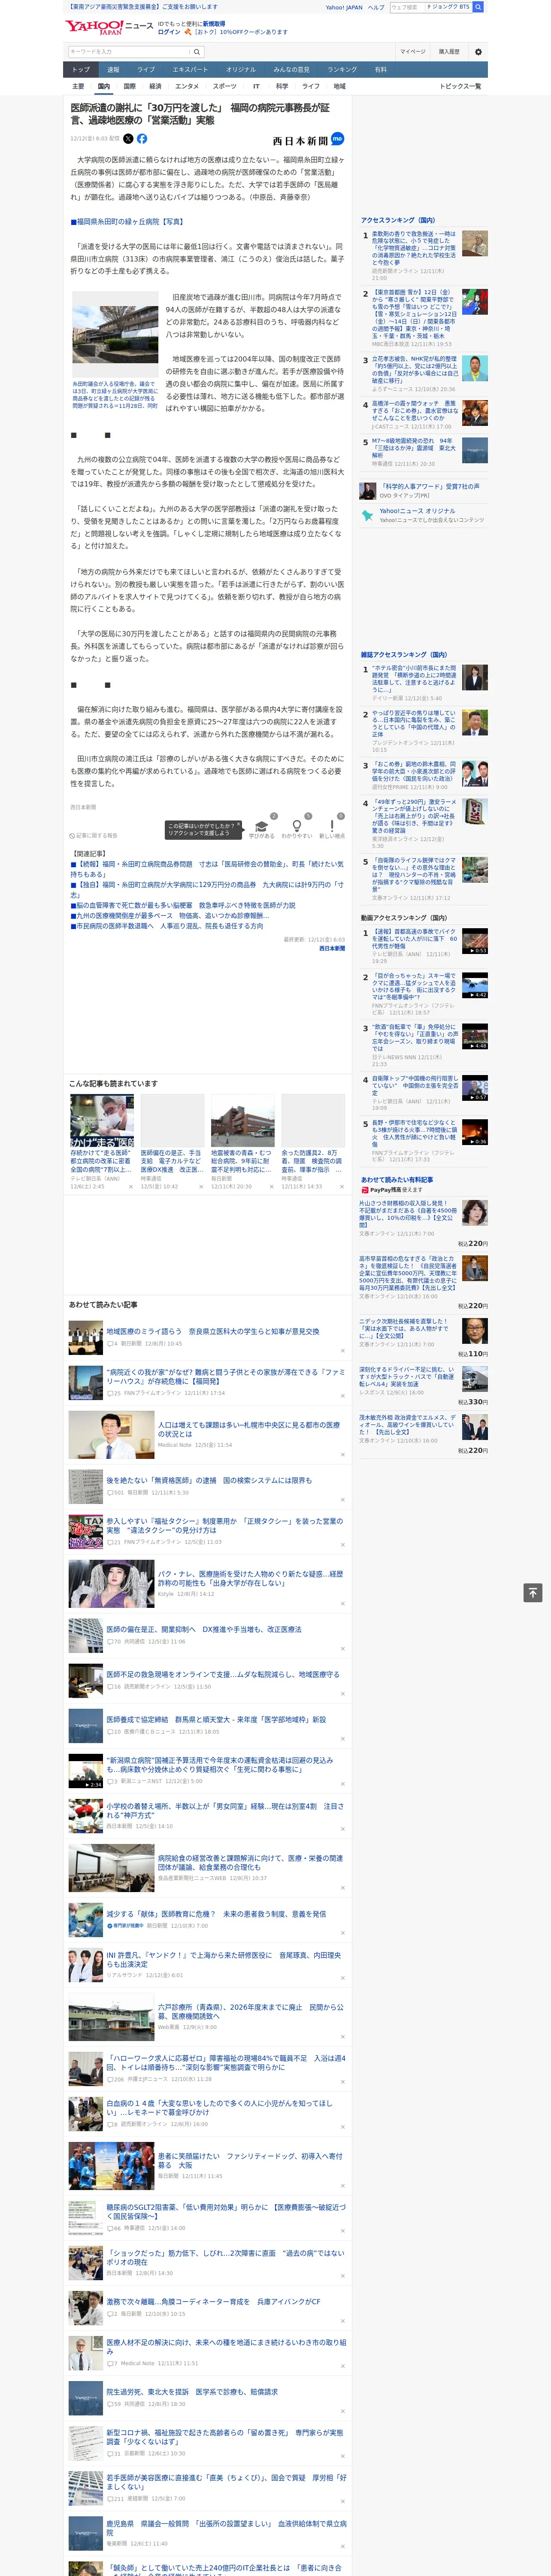The image size is (551, 2576).
Task: Open 購入履歴 link
Action: click(449, 51)
